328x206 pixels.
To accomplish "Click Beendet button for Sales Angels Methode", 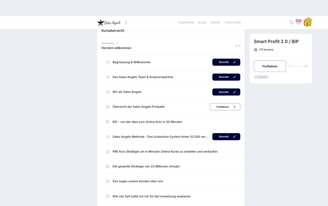I will pos(226,137).
